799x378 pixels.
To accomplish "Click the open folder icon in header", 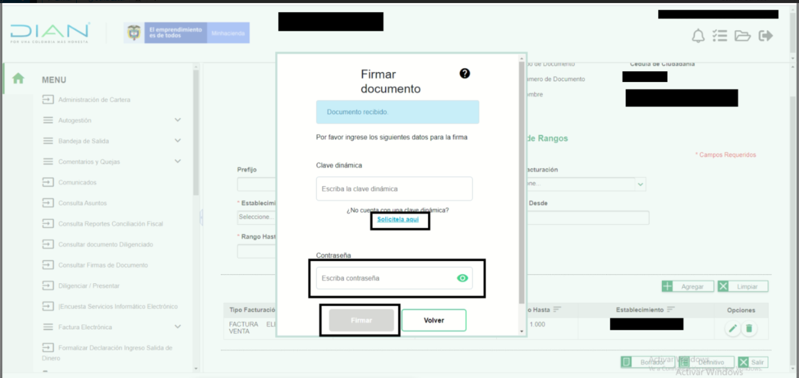I will click(742, 36).
